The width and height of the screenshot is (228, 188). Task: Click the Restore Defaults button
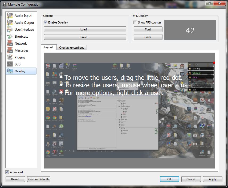(39, 179)
